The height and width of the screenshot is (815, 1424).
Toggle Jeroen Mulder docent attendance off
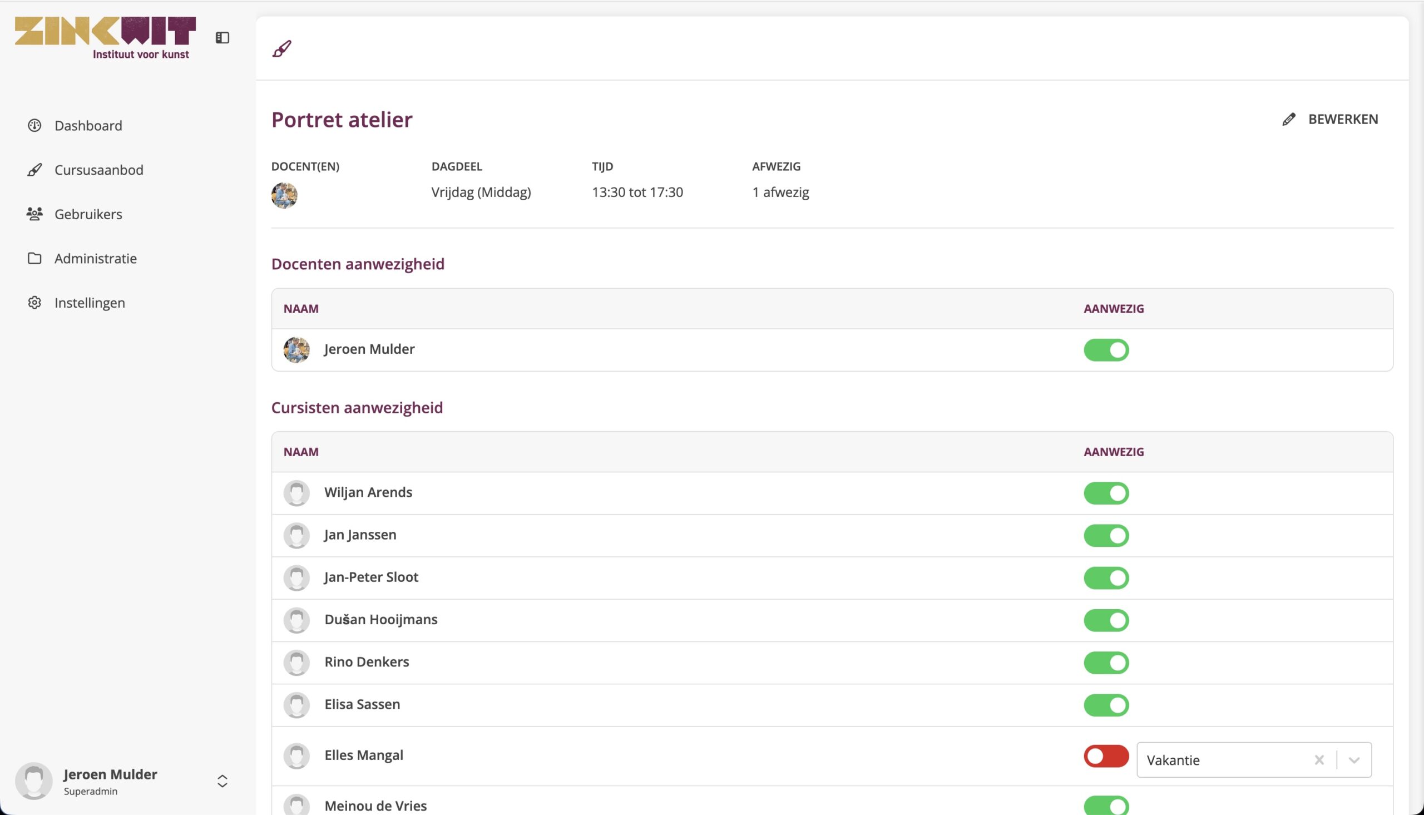coord(1106,350)
